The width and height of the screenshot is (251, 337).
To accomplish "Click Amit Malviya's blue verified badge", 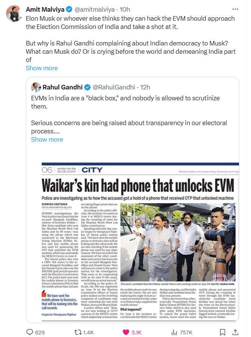I will click(x=69, y=9).
